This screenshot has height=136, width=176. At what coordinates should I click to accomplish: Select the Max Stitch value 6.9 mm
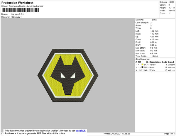pos(154,48)
